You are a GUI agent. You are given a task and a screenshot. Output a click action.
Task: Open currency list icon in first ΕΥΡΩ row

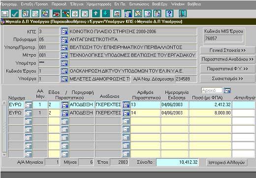pos(29,105)
